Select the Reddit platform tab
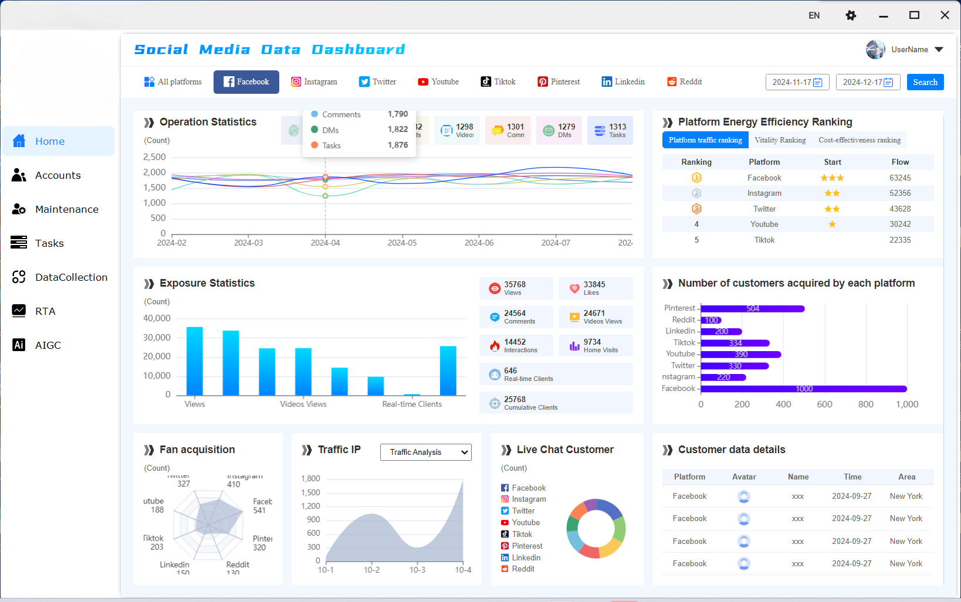Image resolution: width=961 pixels, height=602 pixels. point(685,82)
